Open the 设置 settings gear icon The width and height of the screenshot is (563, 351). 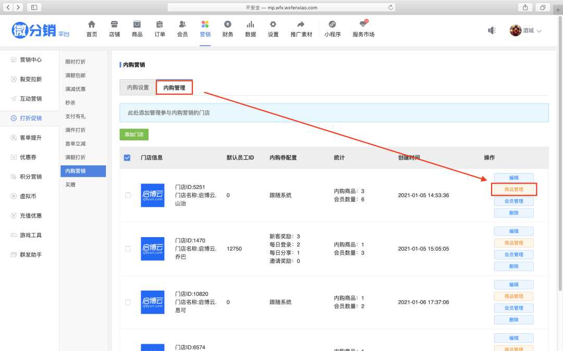click(273, 25)
